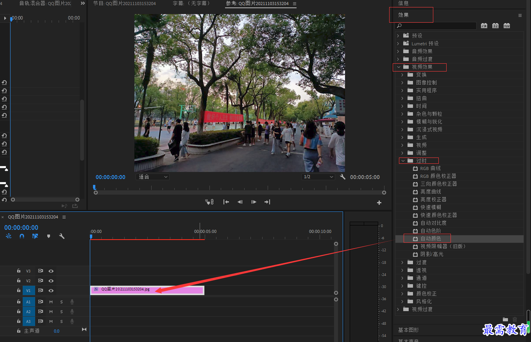531x342 pixels.
Task: Close the QQ图片 sequence timeline tab
Action: click(x=2, y=217)
